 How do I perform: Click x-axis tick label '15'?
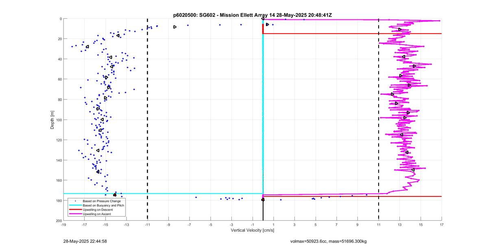(421, 224)
